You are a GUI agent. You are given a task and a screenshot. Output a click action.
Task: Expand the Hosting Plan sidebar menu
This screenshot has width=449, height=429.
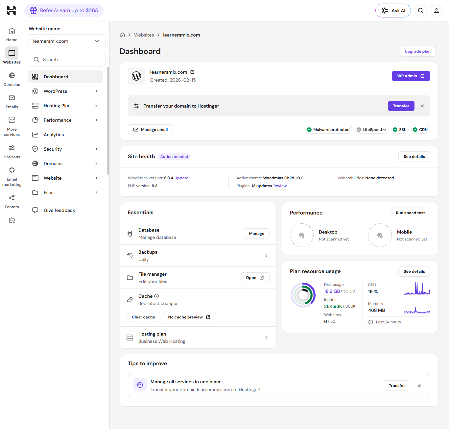click(65, 106)
